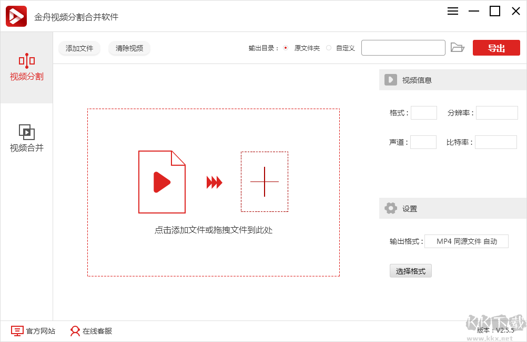The width and height of the screenshot is (527, 342).
Task: Click the folder browse icon beside output path
Action: tap(458, 47)
